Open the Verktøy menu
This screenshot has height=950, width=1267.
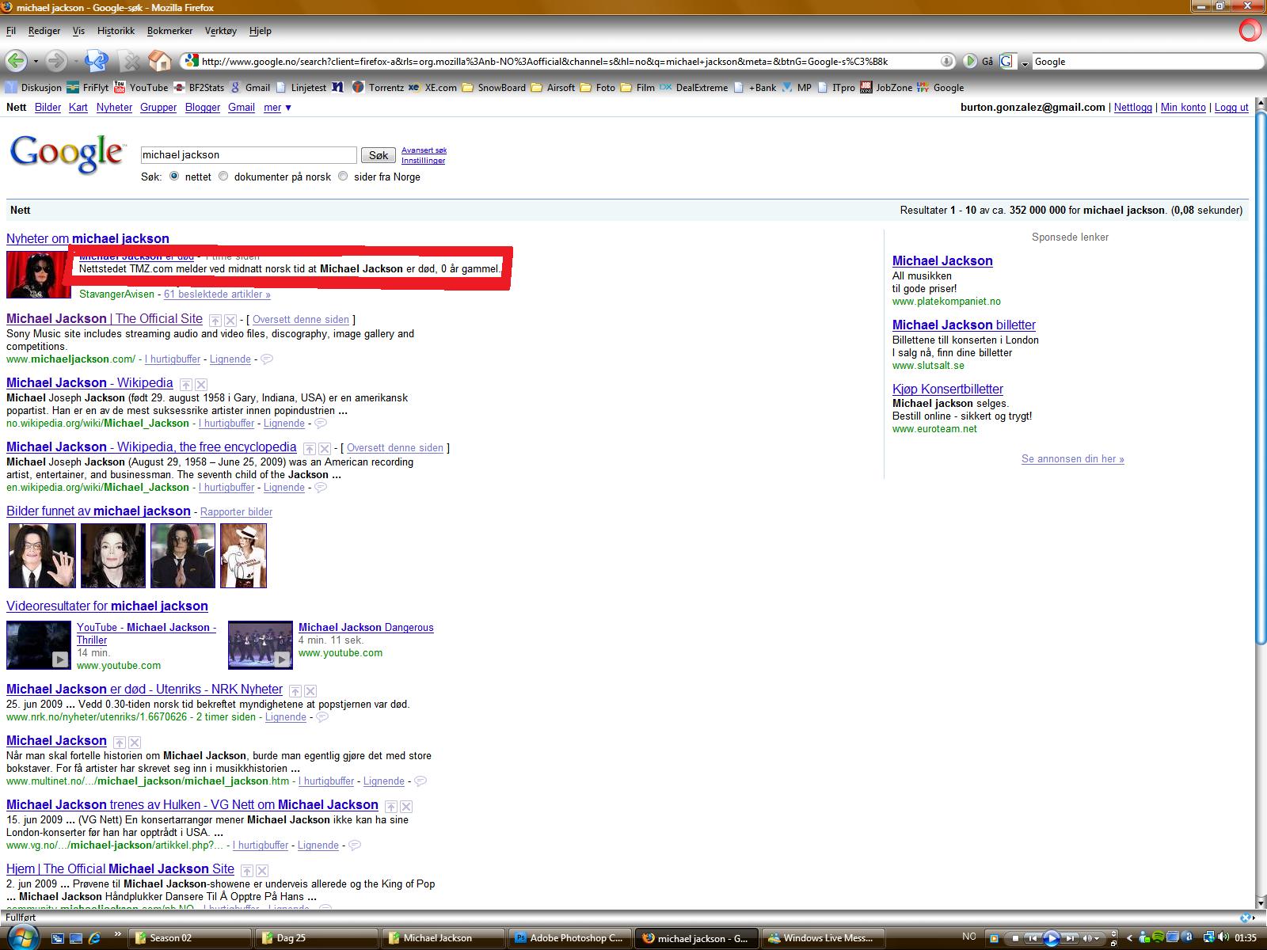[221, 31]
